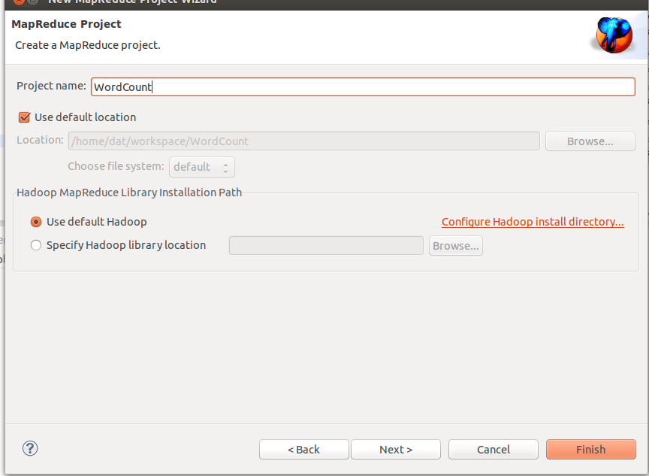Click the Hadoop elephant logo
649x476 pixels.
(x=614, y=35)
